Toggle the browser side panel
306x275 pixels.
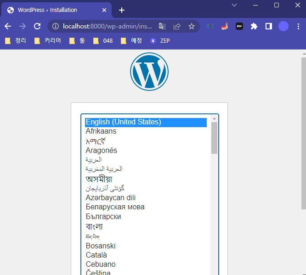(x=269, y=26)
